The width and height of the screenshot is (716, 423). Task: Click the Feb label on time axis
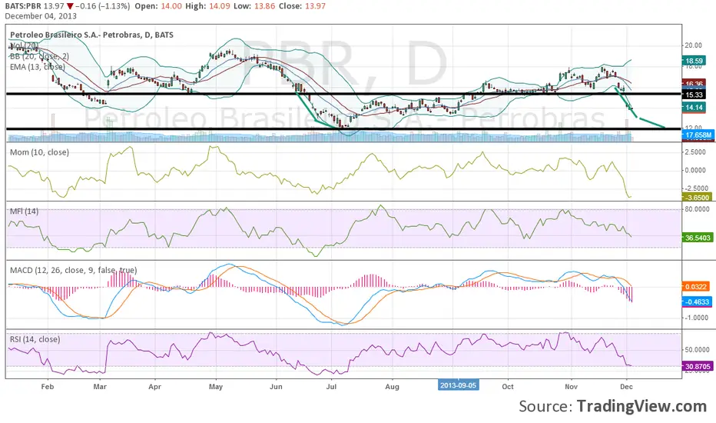48,386
